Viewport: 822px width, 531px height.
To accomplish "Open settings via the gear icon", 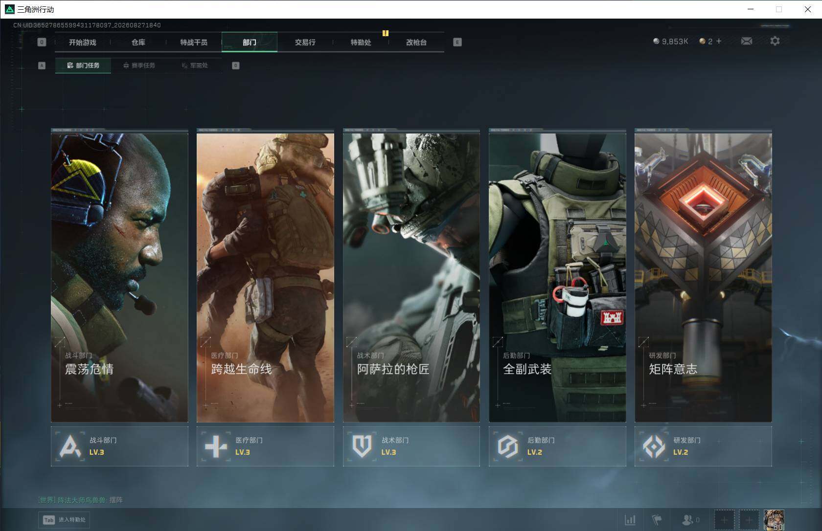I will pyautogui.click(x=775, y=41).
